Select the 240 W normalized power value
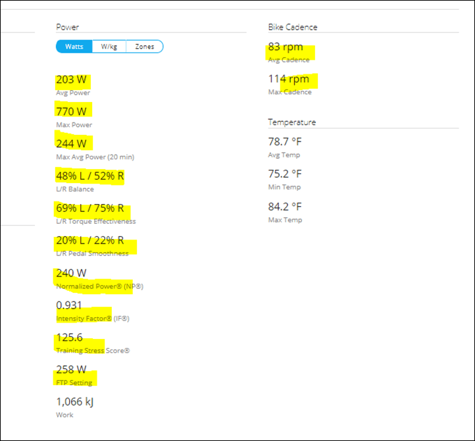 (x=71, y=273)
